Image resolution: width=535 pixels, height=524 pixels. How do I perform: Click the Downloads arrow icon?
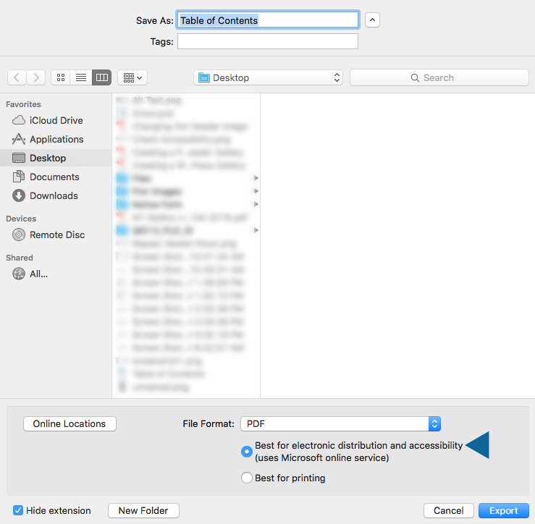pos(19,195)
